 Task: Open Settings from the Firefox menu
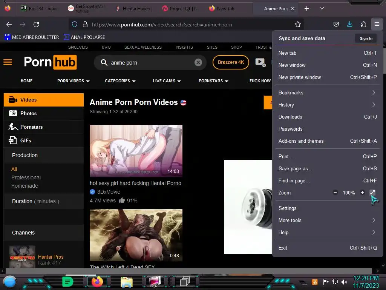328,208
